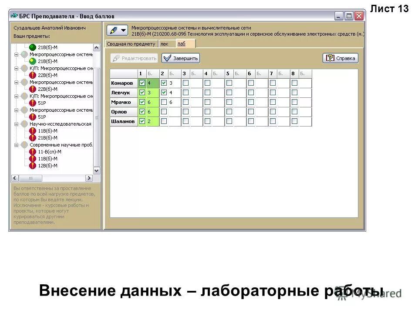Screen dimensions: 418x313
Task: Enable the checkbox in column 3 for Левчук
Action: click(x=186, y=92)
